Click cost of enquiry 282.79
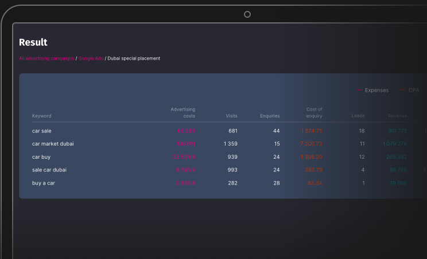Image resolution: width=427 pixels, height=259 pixels. click(313, 170)
